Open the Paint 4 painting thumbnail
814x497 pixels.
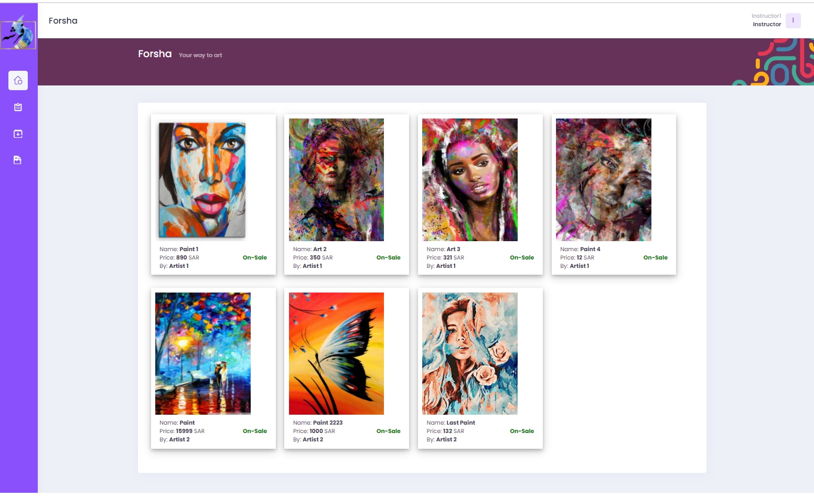603,180
